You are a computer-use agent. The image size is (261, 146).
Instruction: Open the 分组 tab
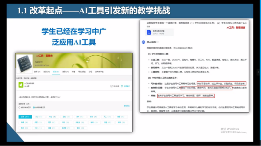[91, 72]
